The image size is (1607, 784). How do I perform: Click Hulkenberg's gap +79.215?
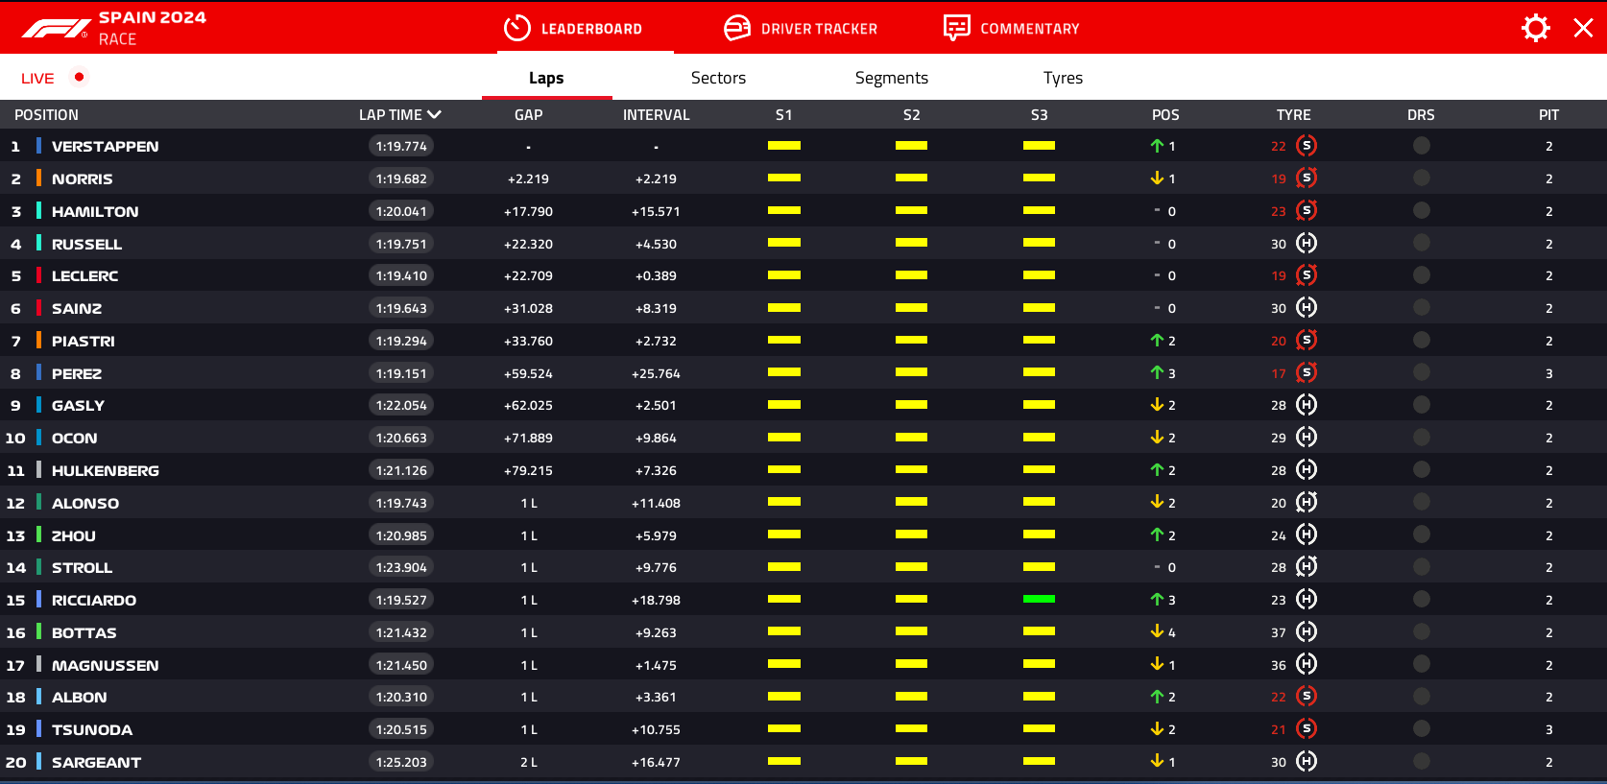529,470
